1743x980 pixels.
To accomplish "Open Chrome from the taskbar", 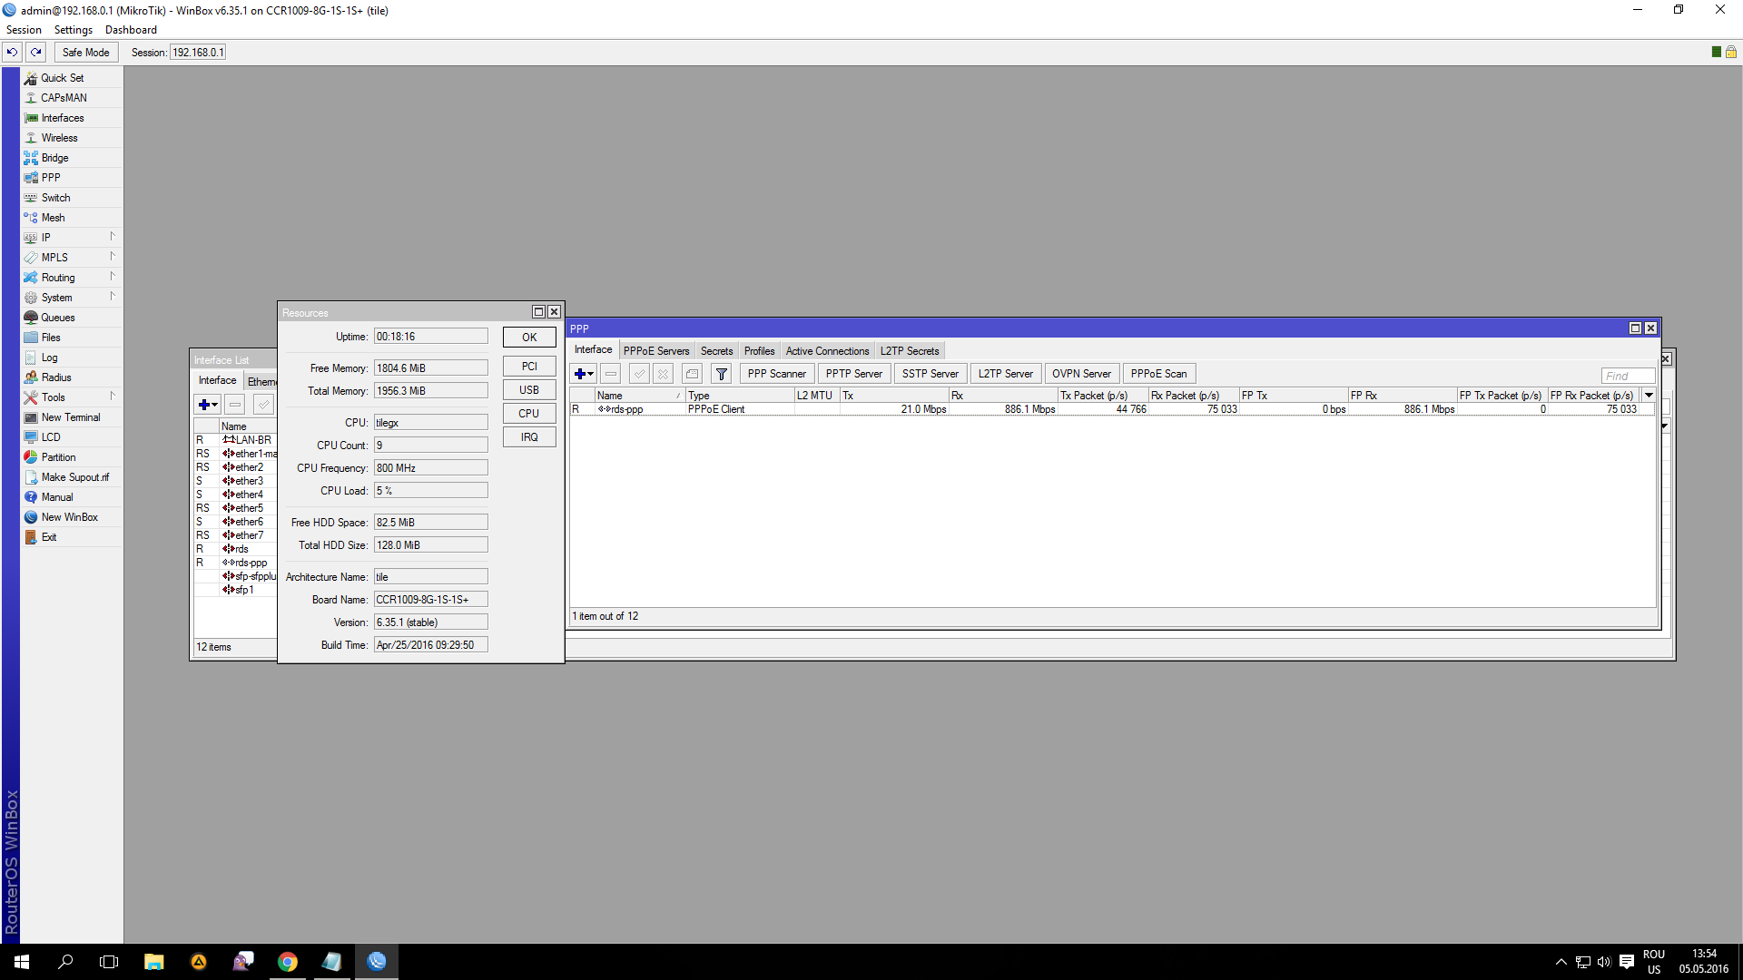I will pos(288,962).
